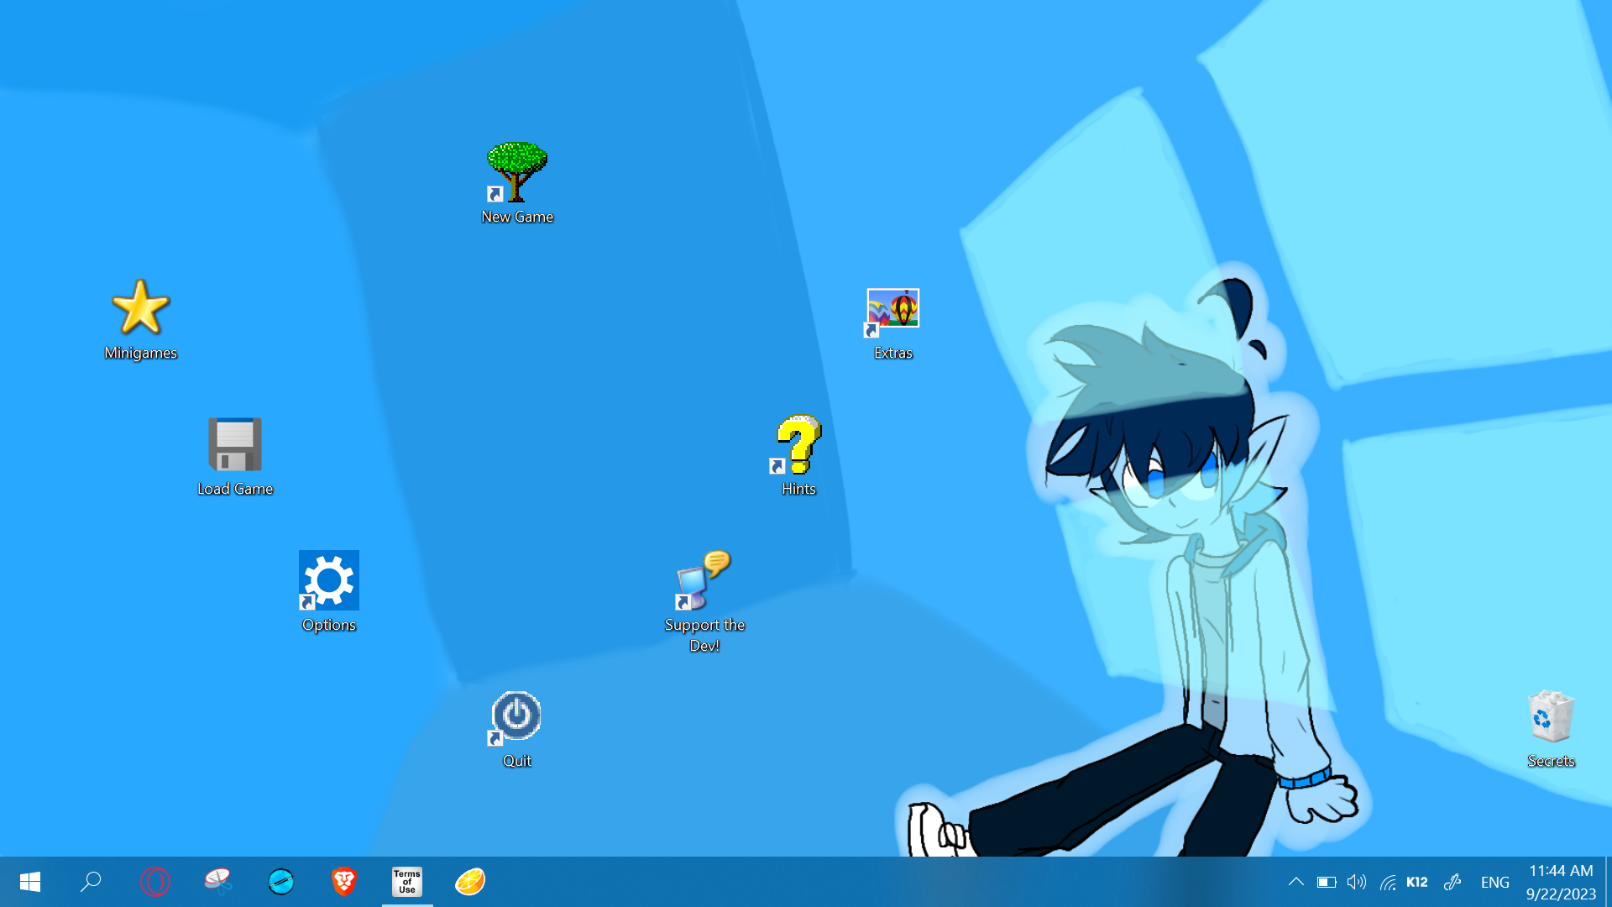
Task: Check the battery status icon
Action: coord(1327,882)
